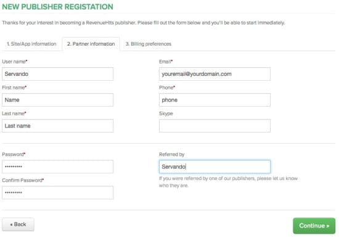
Task: Focus the First name input field
Action: pyautogui.click(x=57, y=100)
